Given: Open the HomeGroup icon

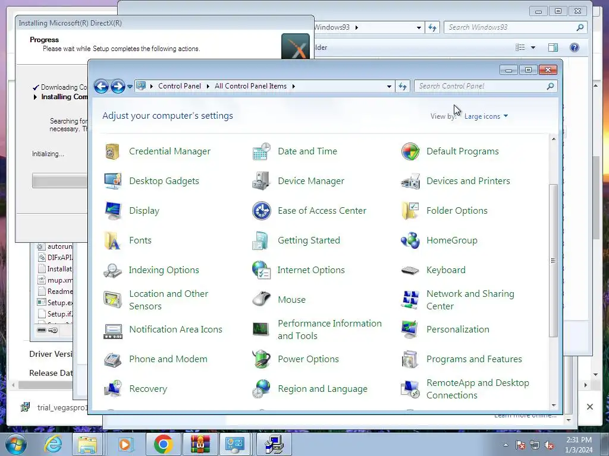Looking at the screenshot, I should click(410, 240).
